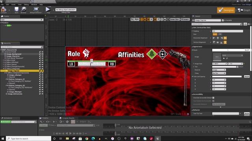Open the Draw As dropdown
This screenshot has width=252, height=141.
click(x=219, y=70)
